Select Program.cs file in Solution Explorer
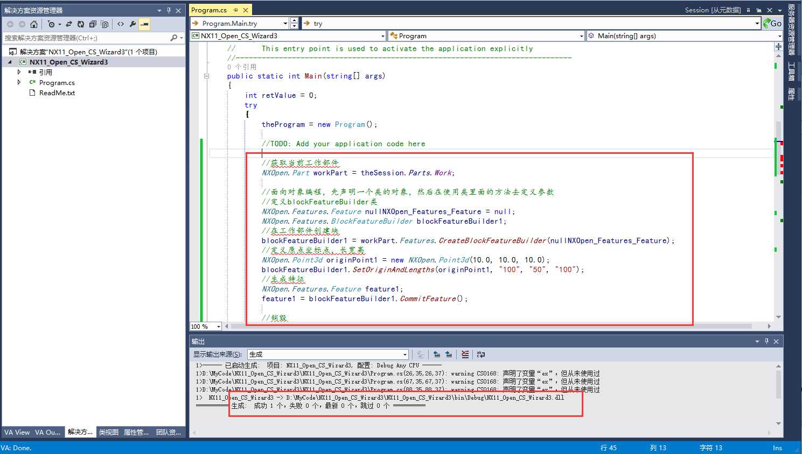This screenshot has height=454, width=802. [57, 83]
